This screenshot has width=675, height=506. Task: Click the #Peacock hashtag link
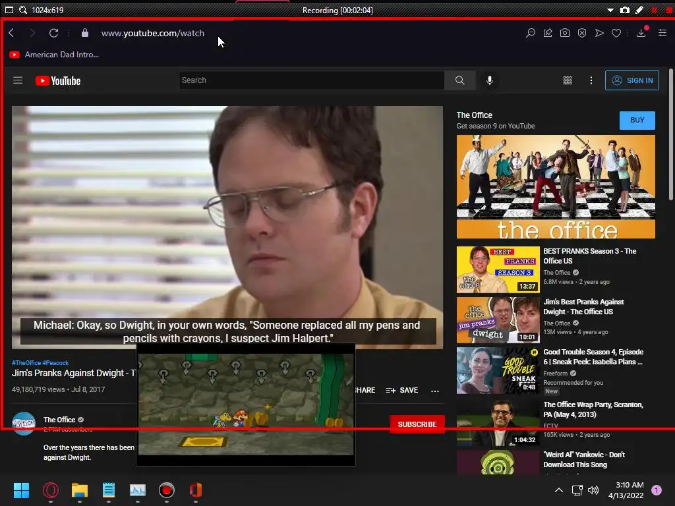tap(55, 363)
